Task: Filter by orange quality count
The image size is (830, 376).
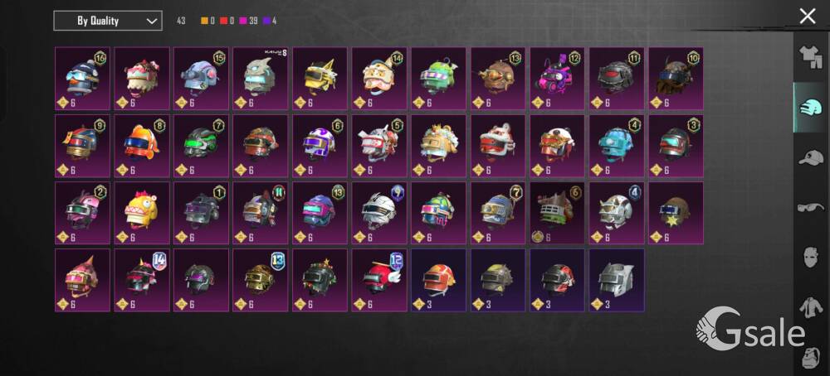Action: [208, 22]
